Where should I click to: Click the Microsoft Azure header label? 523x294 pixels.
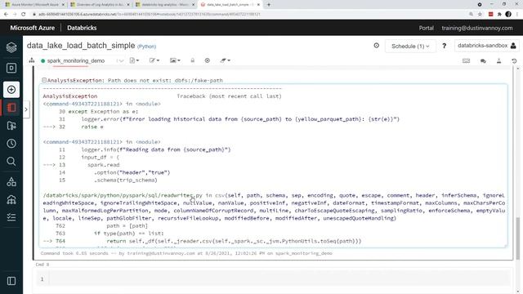(x=33, y=28)
